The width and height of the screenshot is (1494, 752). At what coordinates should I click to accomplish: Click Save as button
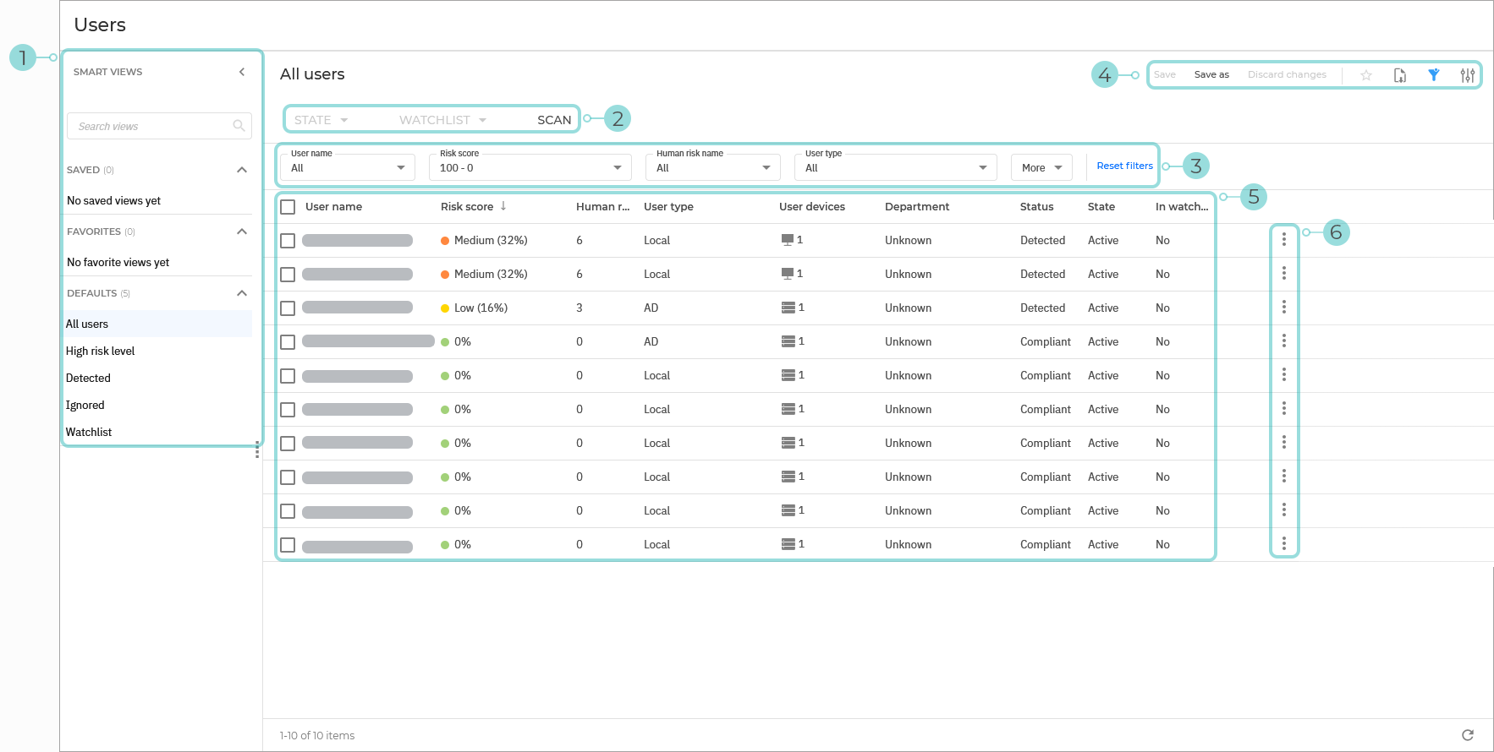1211,74
